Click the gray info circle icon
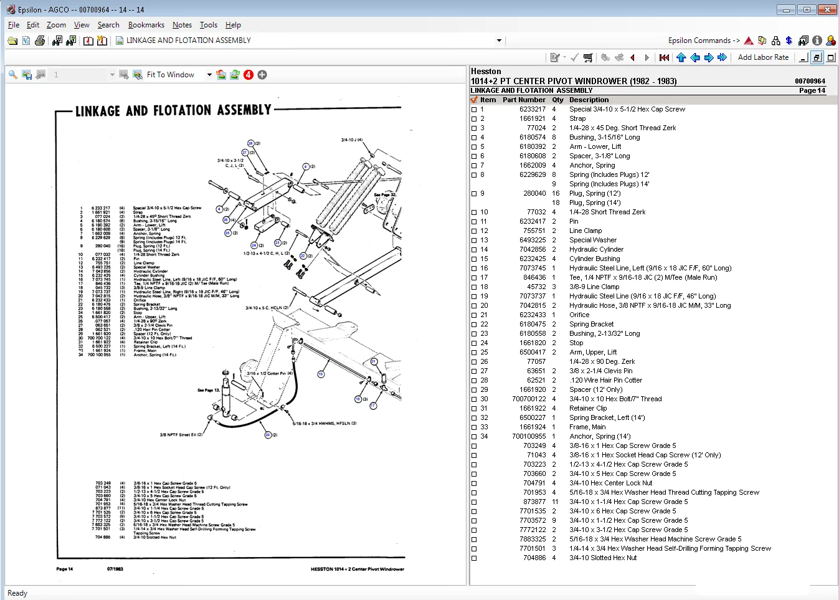This screenshot has width=839, height=600. click(x=817, y=40)
